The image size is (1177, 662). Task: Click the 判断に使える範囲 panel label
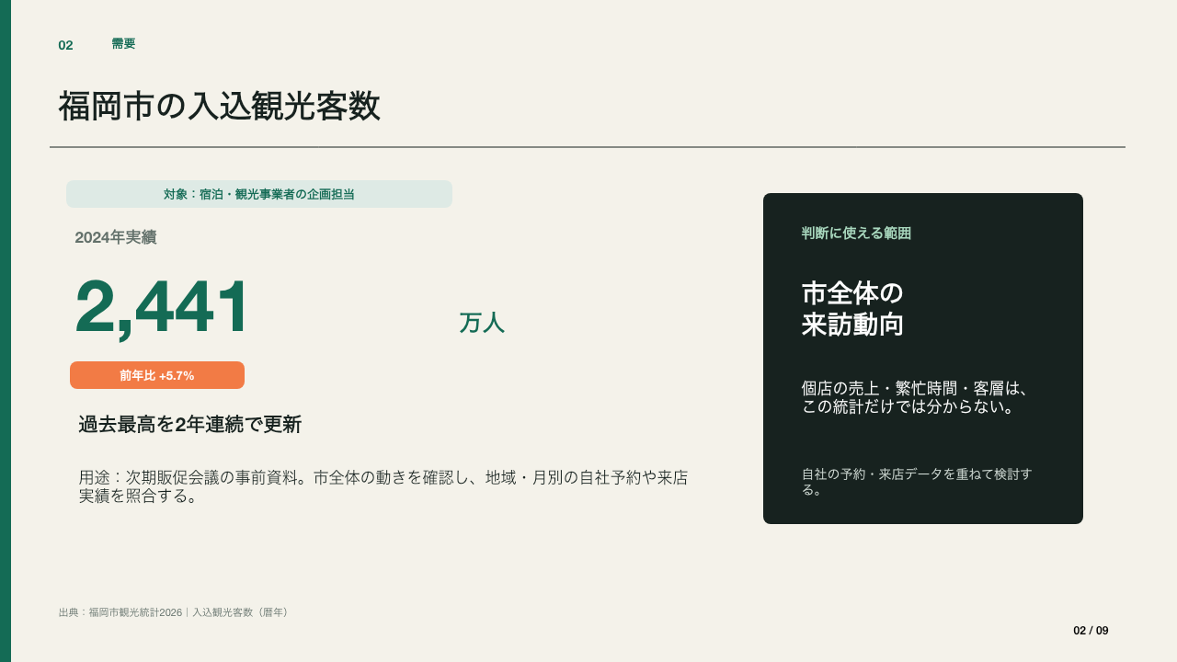click(856, 234)
